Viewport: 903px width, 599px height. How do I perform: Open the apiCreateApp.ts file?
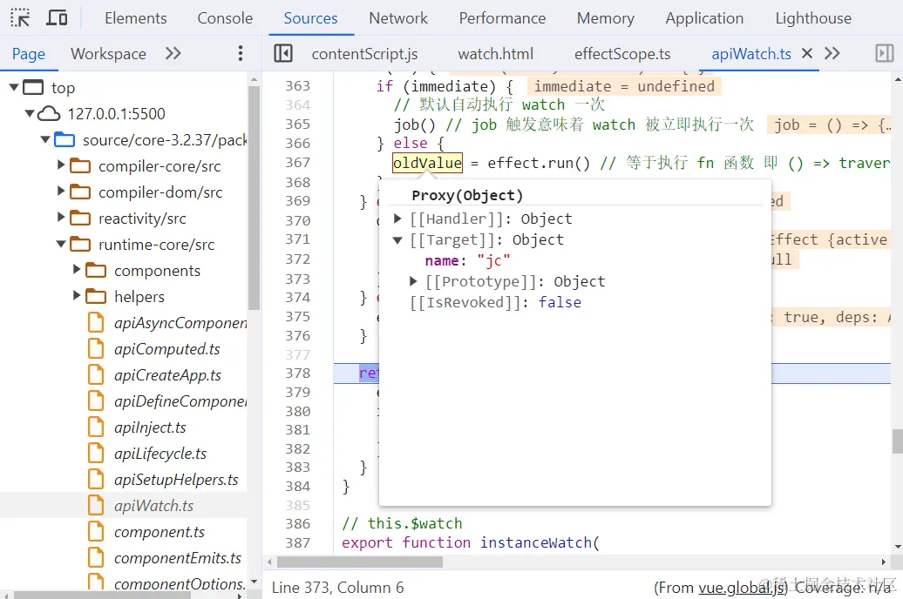tap(167, 375)
